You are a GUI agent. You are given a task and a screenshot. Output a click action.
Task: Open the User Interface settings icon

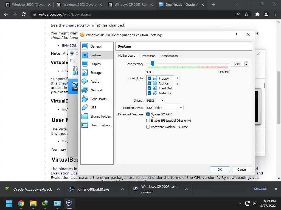pyautogui.click(x=85, y=125)
